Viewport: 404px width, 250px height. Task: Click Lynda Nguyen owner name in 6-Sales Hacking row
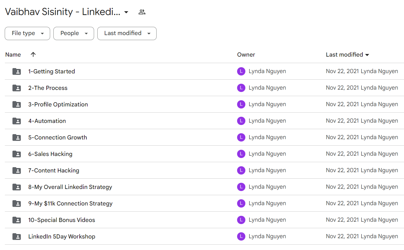coord(267,154)
